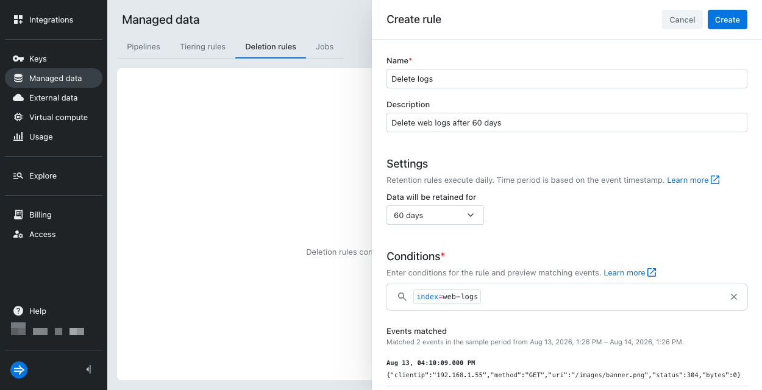This screenshot has width=762, height=390.
Task: Open Help menu item
Action: pyautogui.click(x=54, y=311)
